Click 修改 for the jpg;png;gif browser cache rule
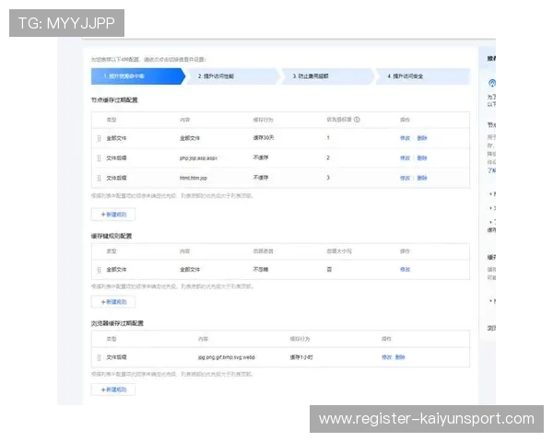This screenshot has height=442, width=553. pos(386,357)
